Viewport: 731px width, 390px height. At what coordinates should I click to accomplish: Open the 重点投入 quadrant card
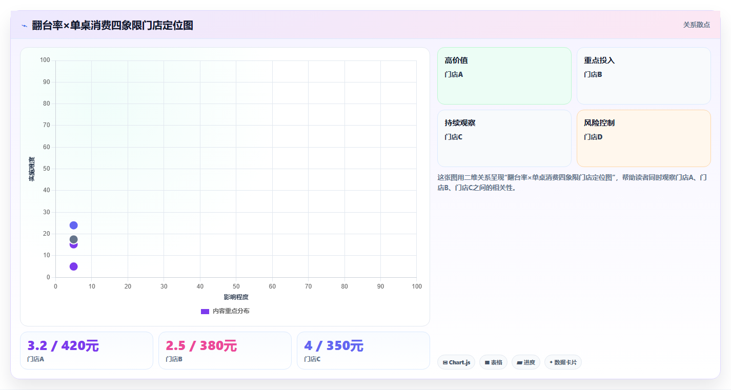click(644, 76)
